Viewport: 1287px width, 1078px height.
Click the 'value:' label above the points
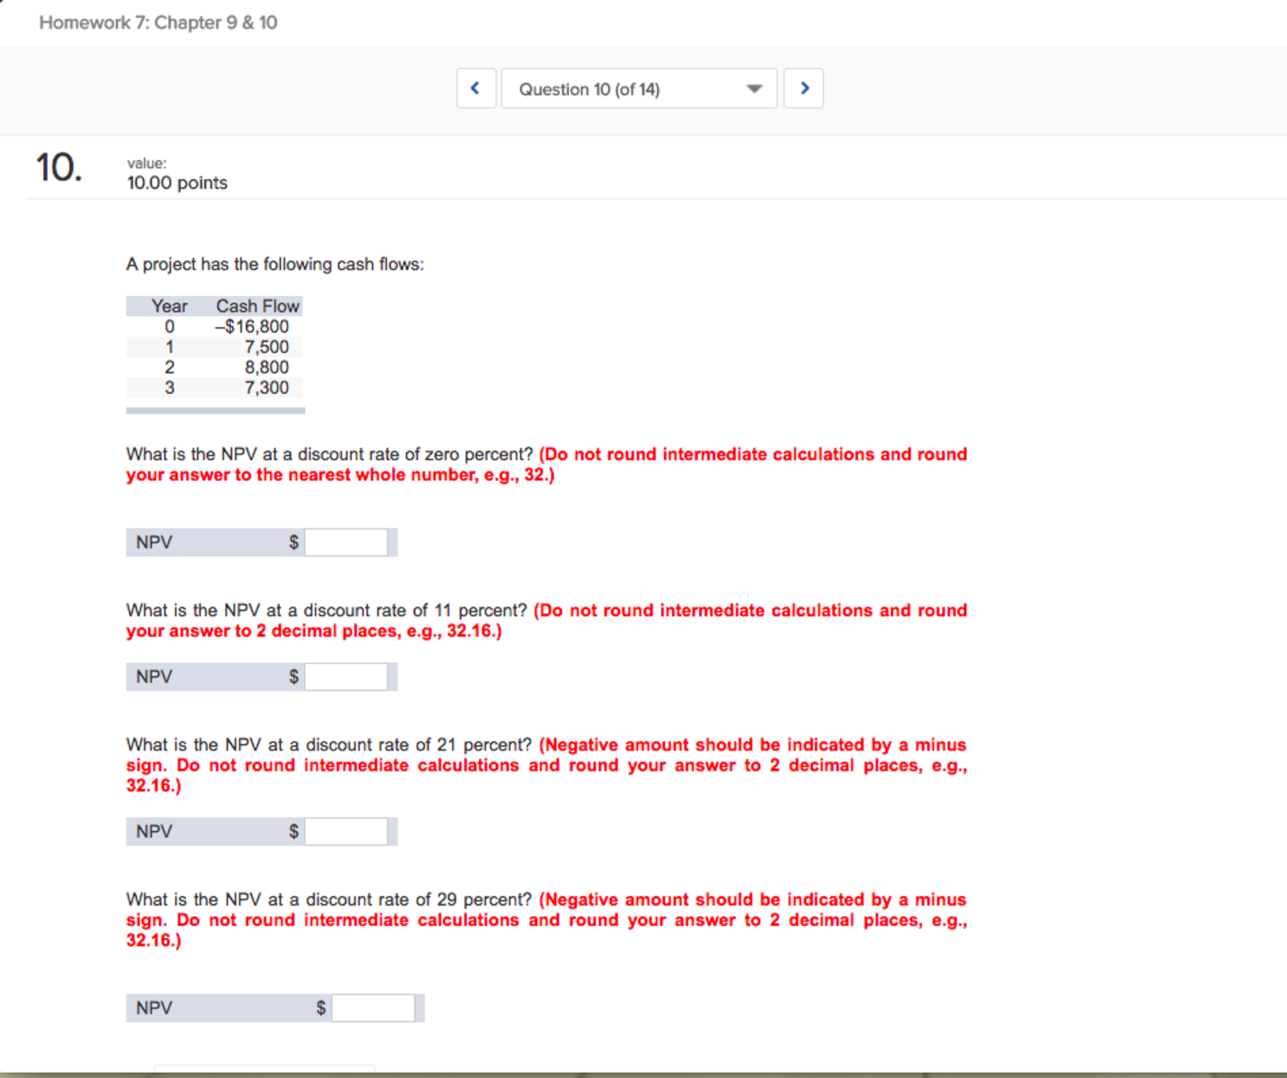coord(147,164)
